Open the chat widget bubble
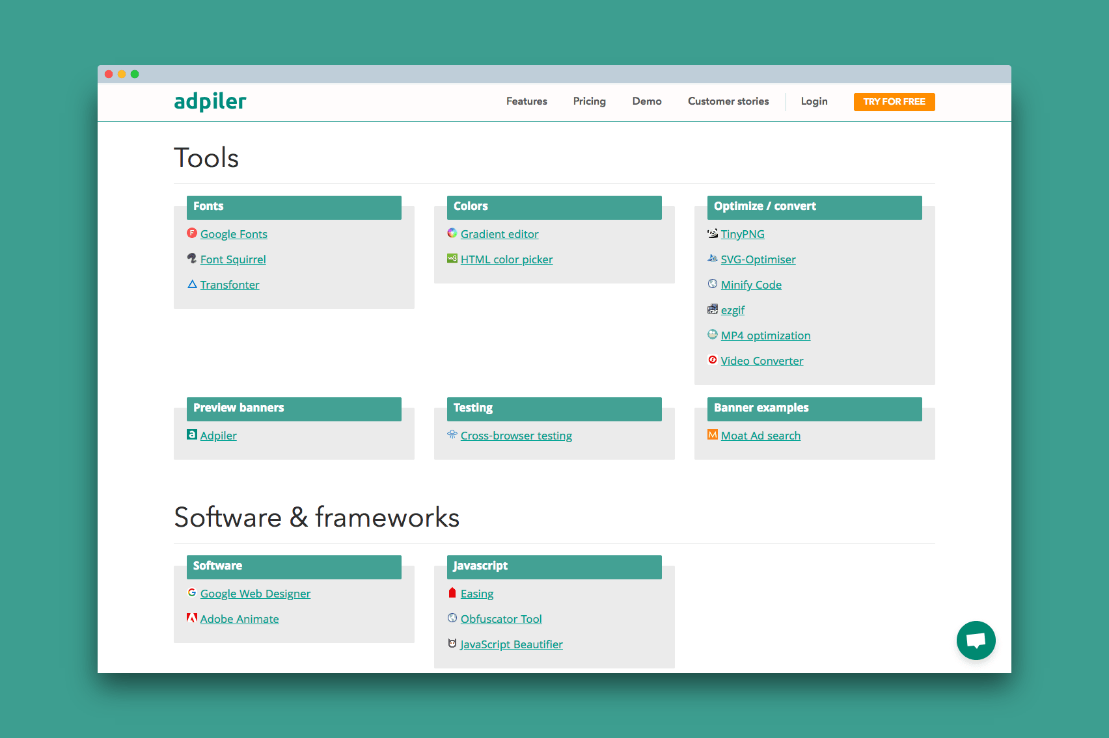The image size is (1109, 738). click(976, 640)
